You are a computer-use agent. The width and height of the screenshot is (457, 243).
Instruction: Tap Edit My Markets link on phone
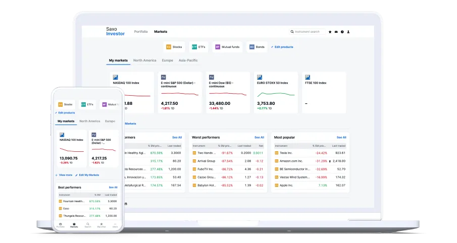[x=87, y=175]
